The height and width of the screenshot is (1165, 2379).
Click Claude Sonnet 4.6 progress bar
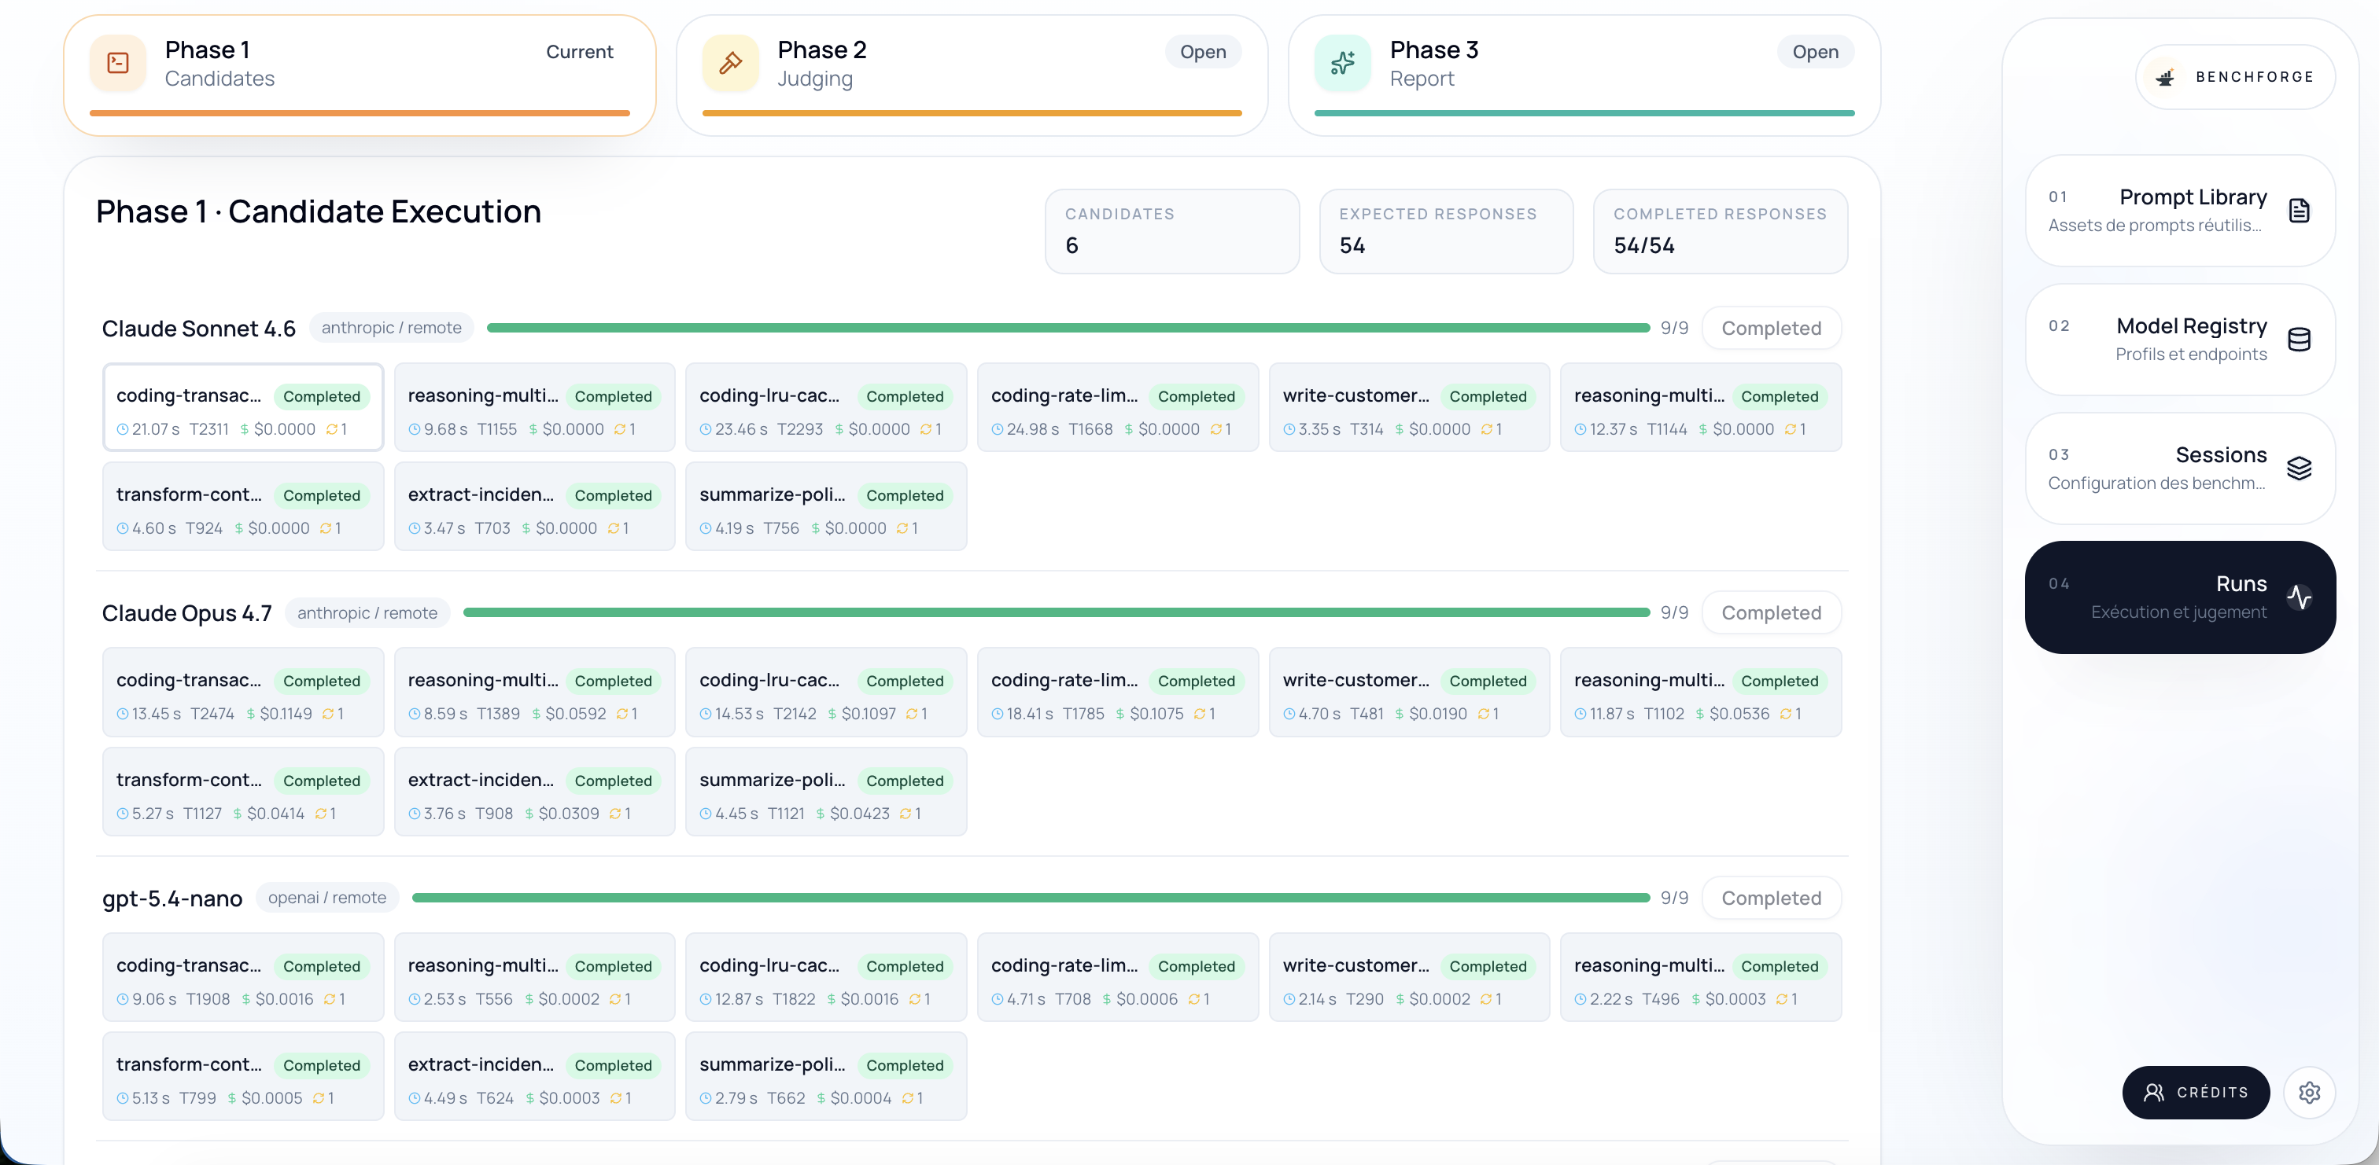click(x=1068, y=328)
